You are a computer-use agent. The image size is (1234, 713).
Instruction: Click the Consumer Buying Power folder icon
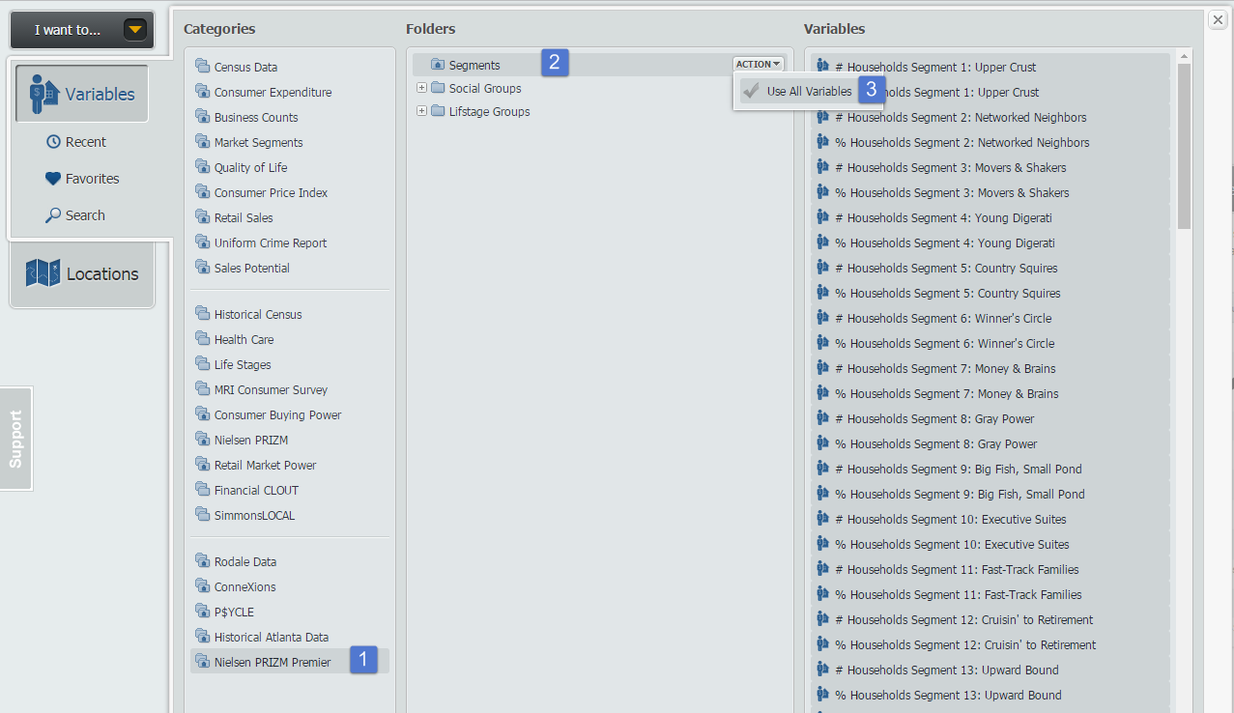click(x=202, y=414)
